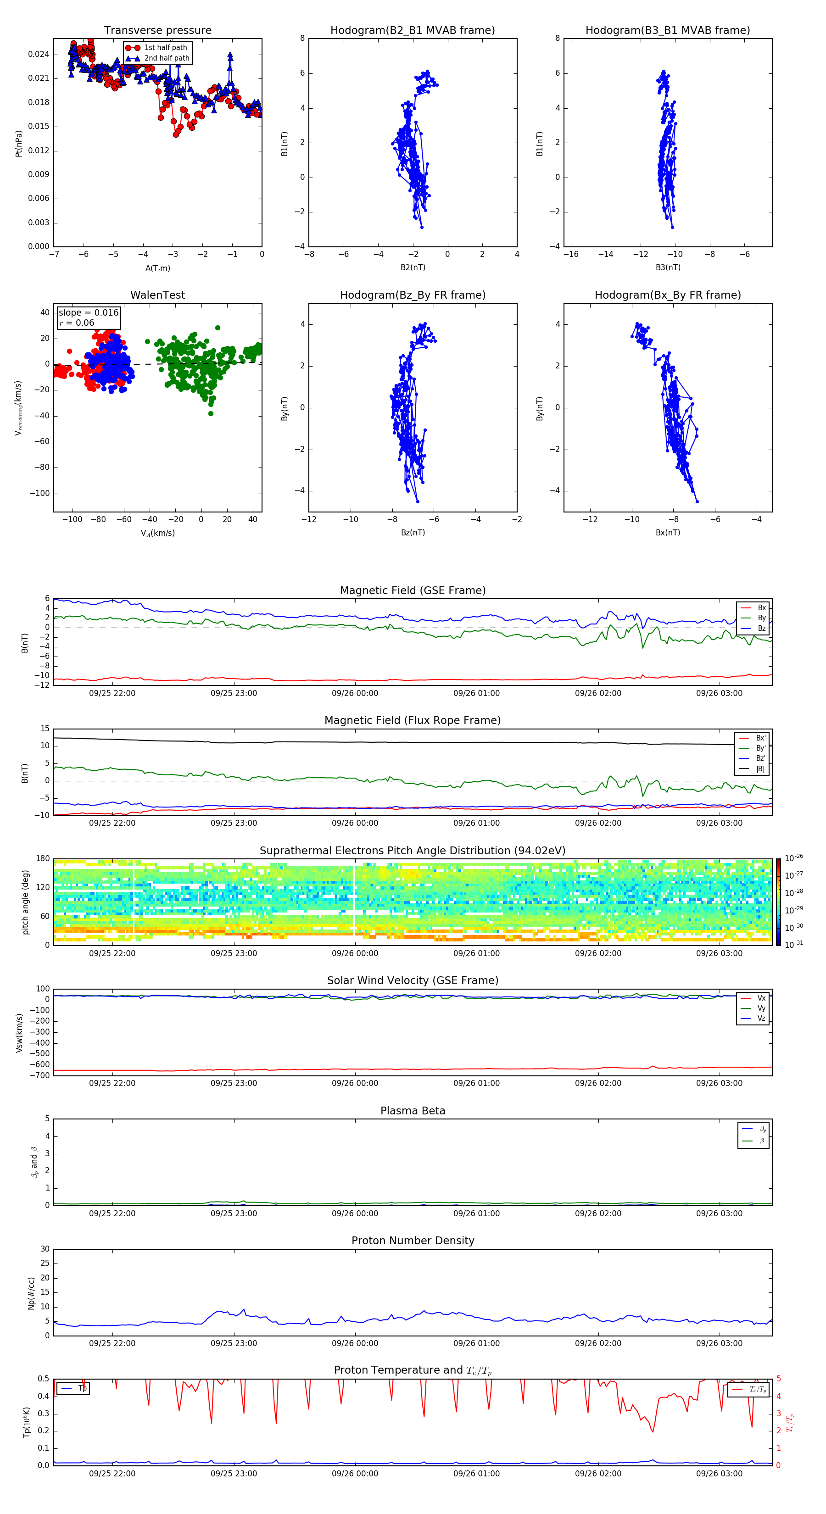Select 'Bz' in the GSE magnetic field legend

[753, 628]
